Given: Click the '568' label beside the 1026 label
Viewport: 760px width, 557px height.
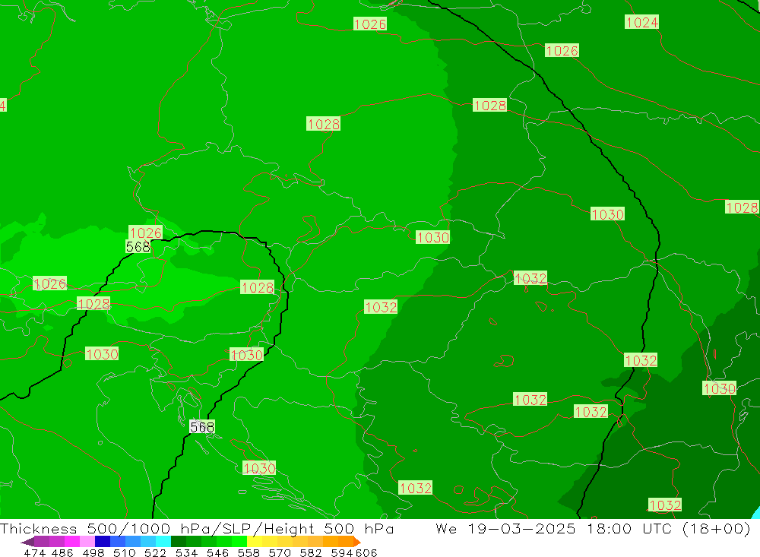Looking at the screenshot, I should pos(138,247).
